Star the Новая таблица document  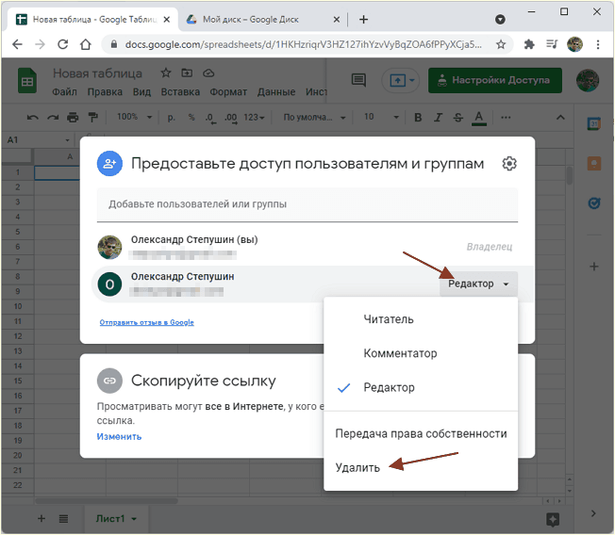(x=166, y=73)
